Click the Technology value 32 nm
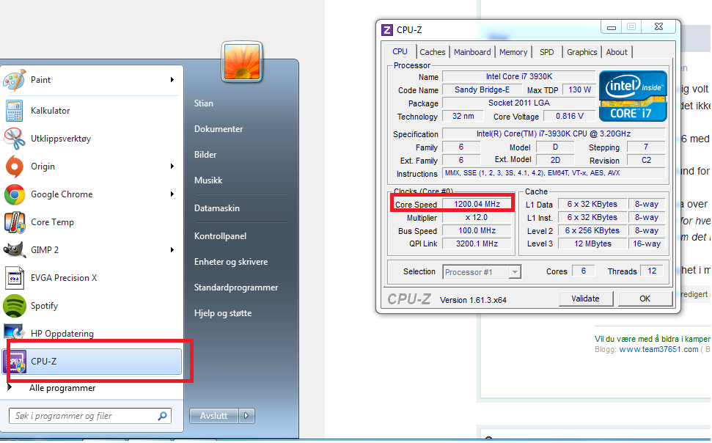Viewport: 712px width, 443px height. (463, 116)
